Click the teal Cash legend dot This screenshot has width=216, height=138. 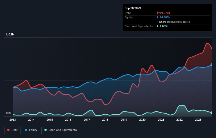(x=46, y=130)
